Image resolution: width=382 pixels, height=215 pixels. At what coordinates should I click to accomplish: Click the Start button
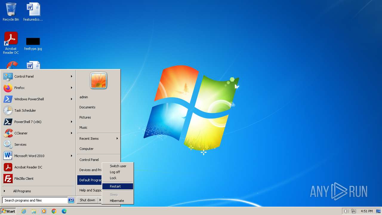click(8, 211)
